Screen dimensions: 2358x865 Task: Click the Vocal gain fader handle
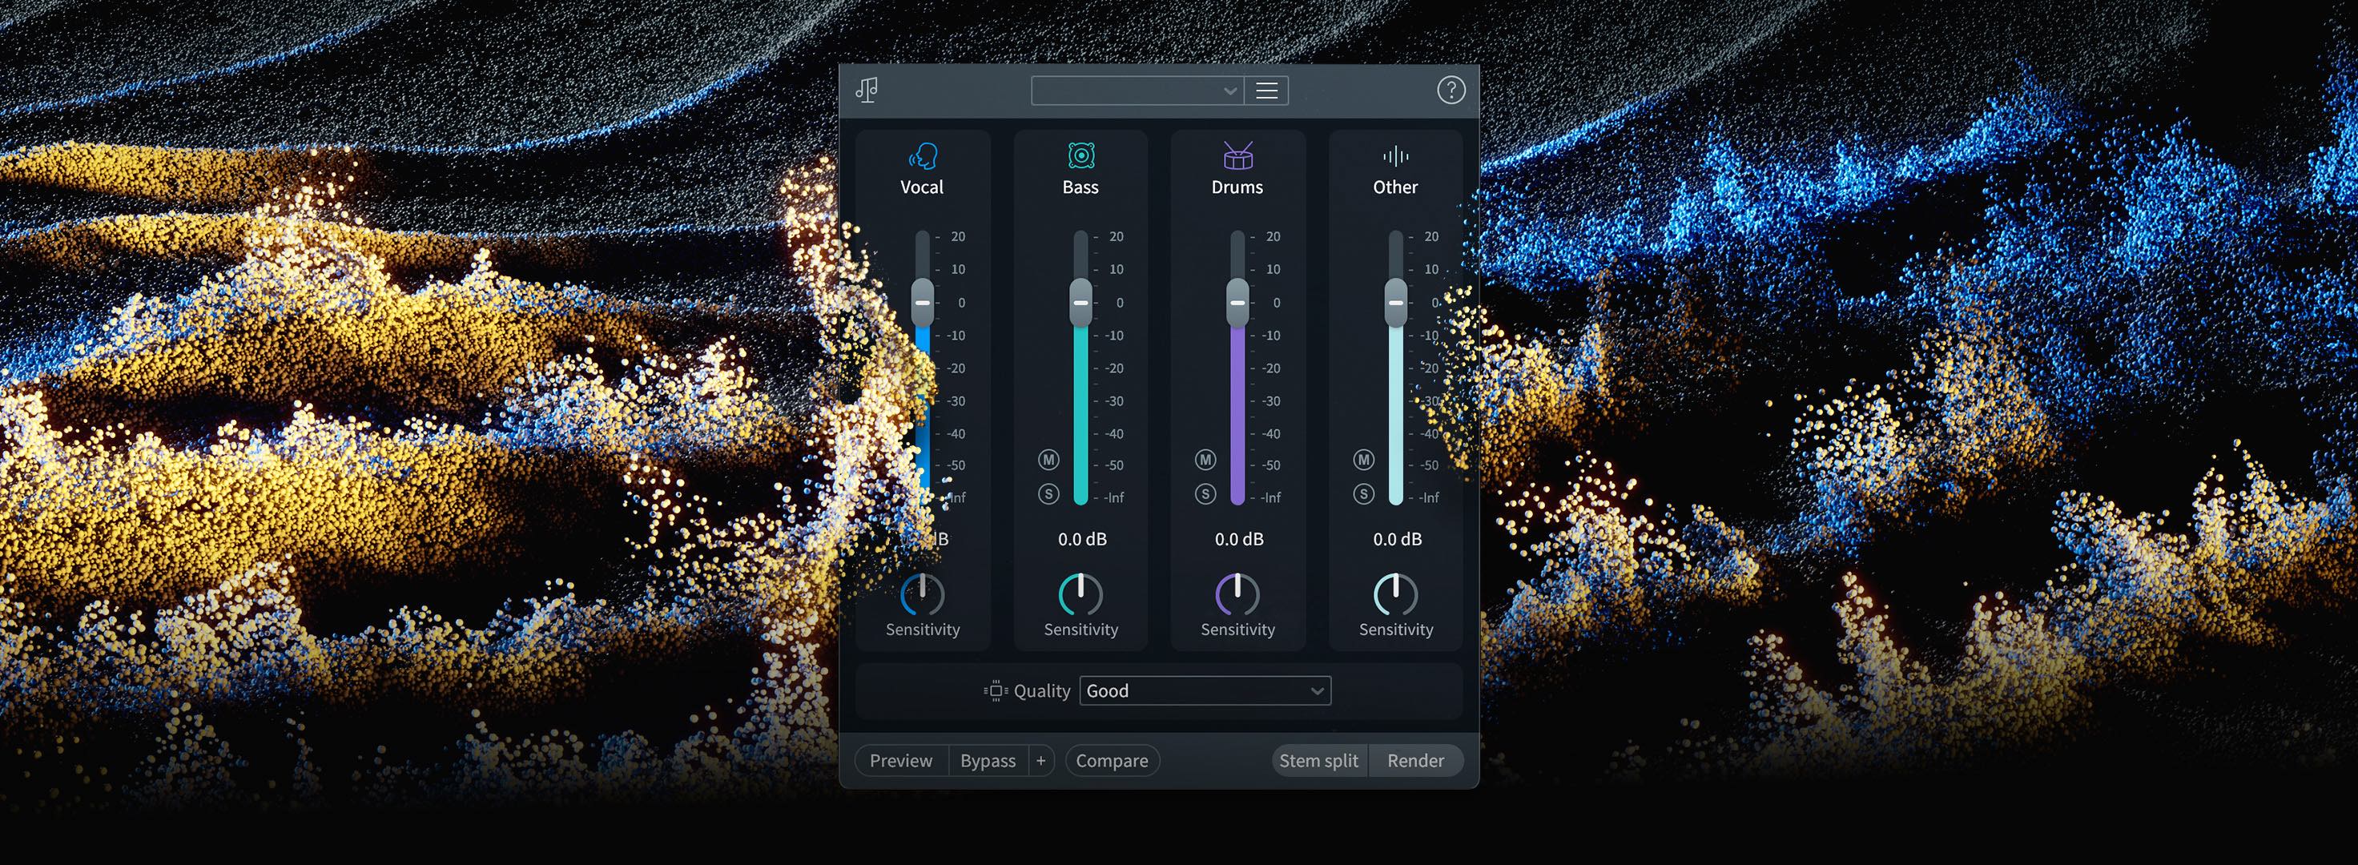[923, 302]
